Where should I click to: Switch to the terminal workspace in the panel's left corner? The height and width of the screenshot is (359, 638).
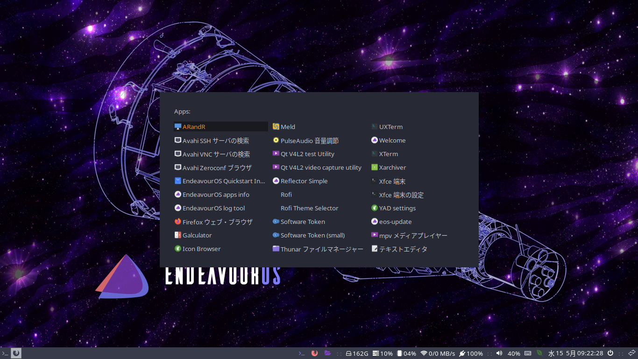5,353
